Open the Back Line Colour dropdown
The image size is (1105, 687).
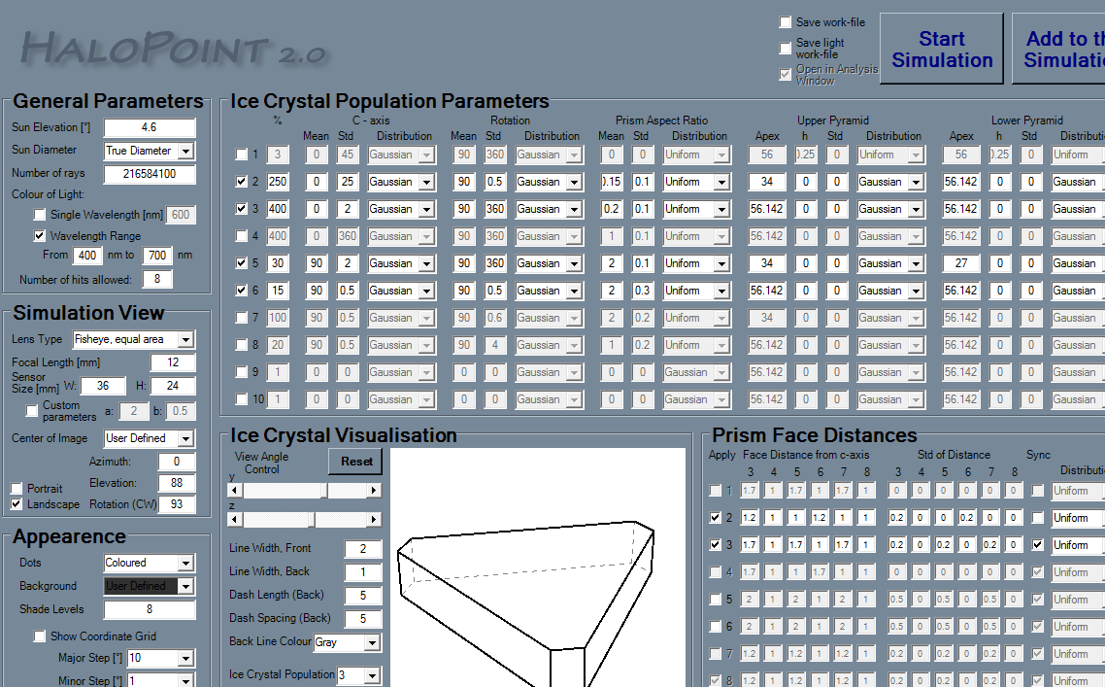click(x=373, y=642)
